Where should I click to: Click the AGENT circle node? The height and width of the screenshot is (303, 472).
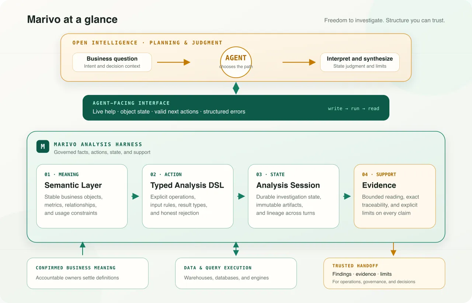click(236, 62)
